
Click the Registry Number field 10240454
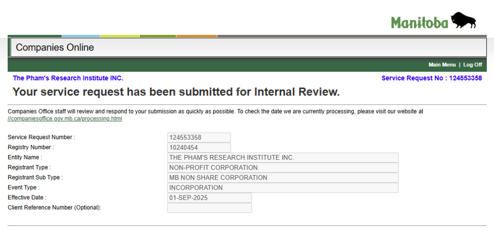click(x=199, y=148)
